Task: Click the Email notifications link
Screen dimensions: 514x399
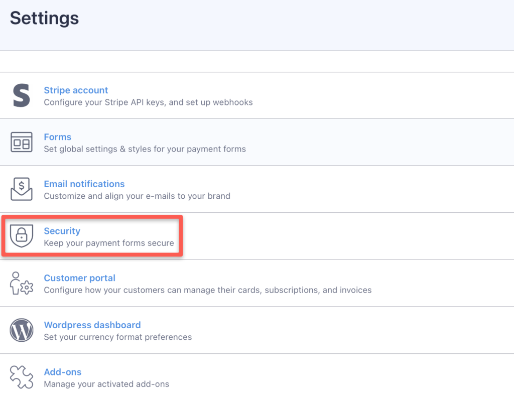Action: coord(84,184)
